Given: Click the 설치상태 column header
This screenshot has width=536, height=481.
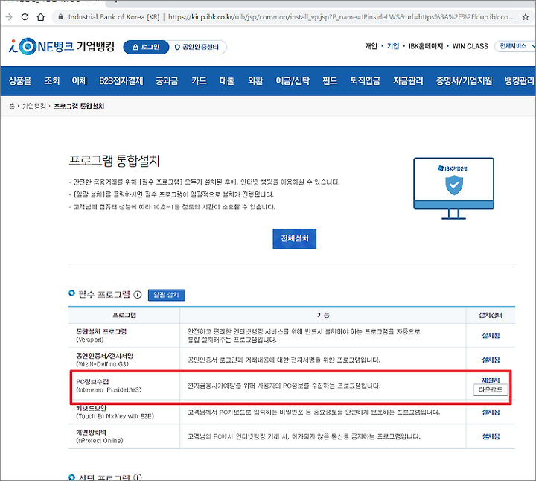Looking at the screenshot, I should (491, 315).
